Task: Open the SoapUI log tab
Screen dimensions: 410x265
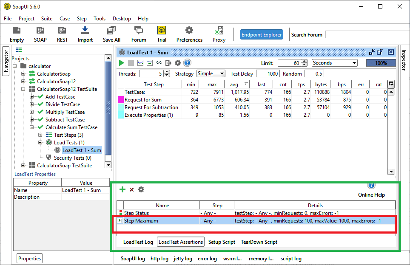Action: (x=133, y=259)
